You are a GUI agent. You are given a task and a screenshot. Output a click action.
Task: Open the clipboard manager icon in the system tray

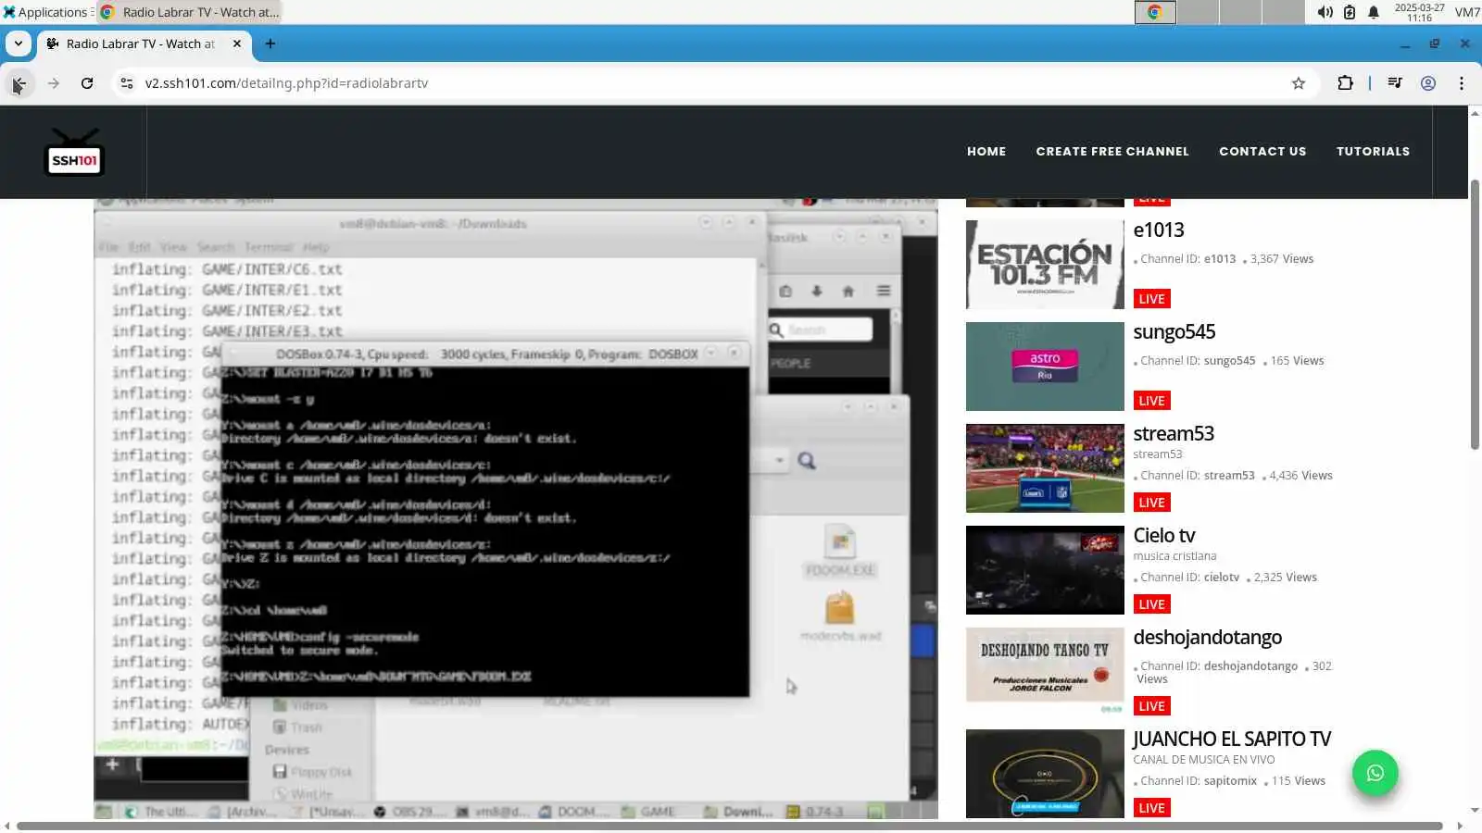pyautogui.click(x=1350, y=12)
